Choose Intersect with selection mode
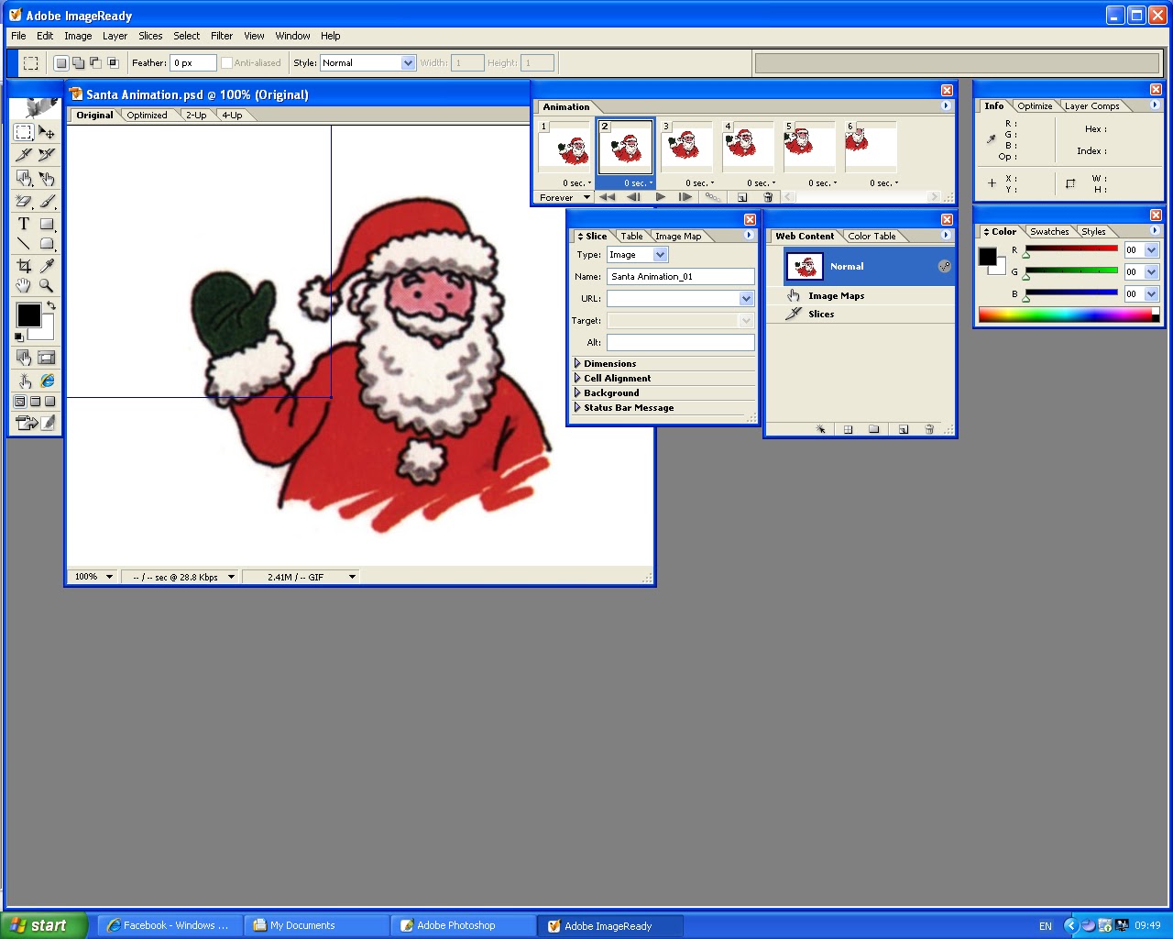Image resolution: width=1173 pixels, height=939 pixels. point(114,63)
